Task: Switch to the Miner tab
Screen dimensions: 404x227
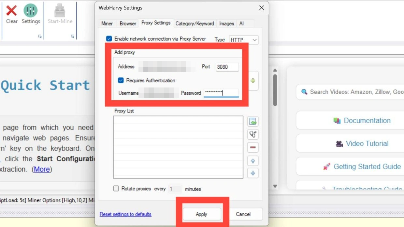Action: (107, 23)
